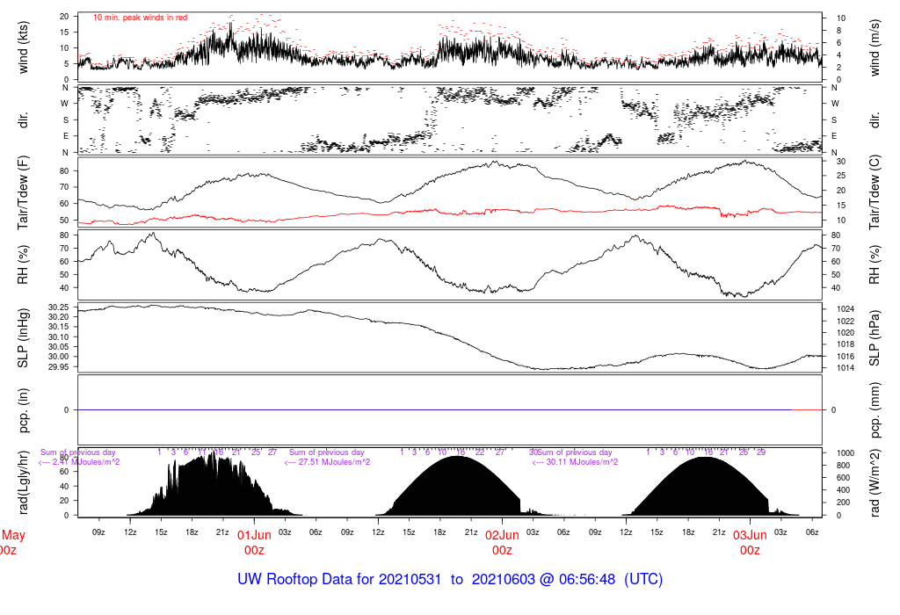This screenshot has width=900, height=615.
Task: Click the '30.10' pressure tick value
Action: tap(58, 336)
